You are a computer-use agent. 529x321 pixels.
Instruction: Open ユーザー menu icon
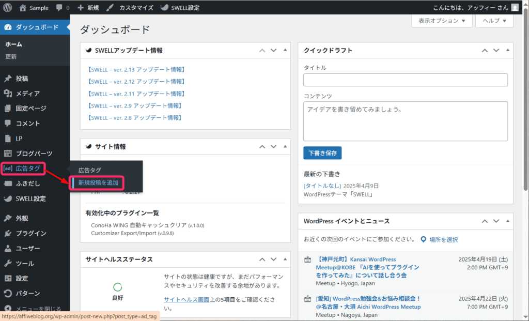coord(8,248)
